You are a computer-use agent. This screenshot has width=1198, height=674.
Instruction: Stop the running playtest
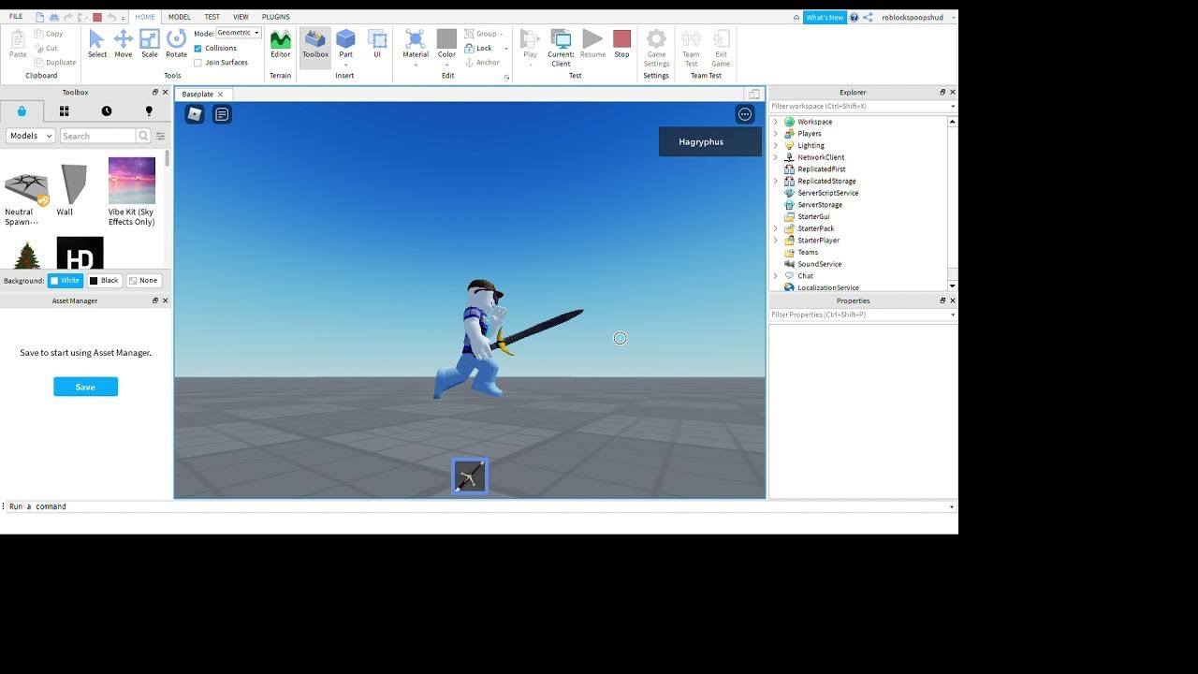(x=621, y=44)
